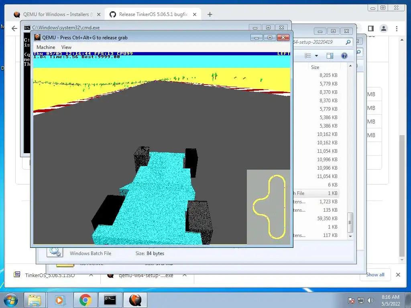
Task: Switch to QEMU taskbar icon
Action: click(135, 300)
